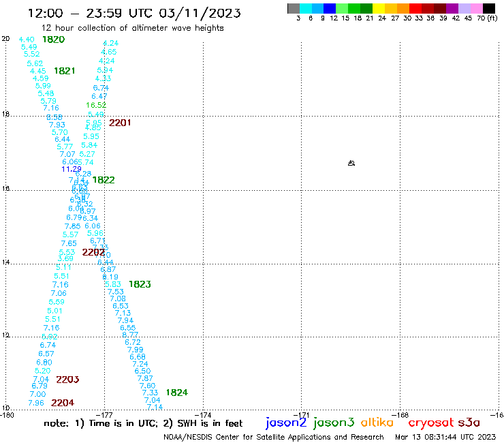Click the 8.19 wave height value

(110, 277)
